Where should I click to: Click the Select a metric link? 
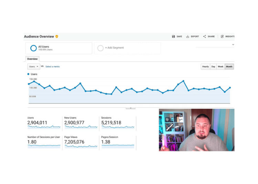[52, 67]
